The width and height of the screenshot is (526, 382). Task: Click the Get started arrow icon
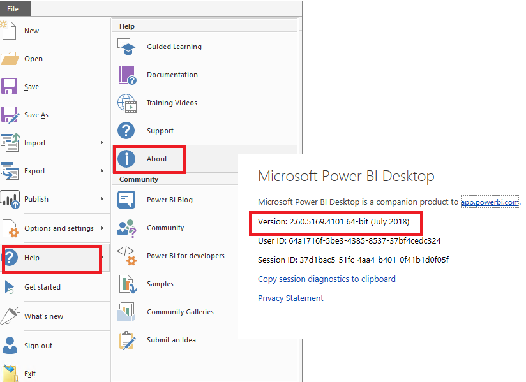pyautogui.click(x=9, y=287)
